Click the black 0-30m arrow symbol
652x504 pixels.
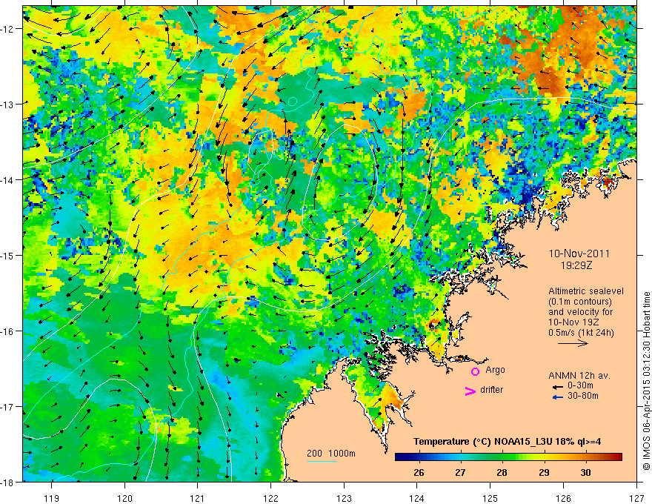(558, 387)
